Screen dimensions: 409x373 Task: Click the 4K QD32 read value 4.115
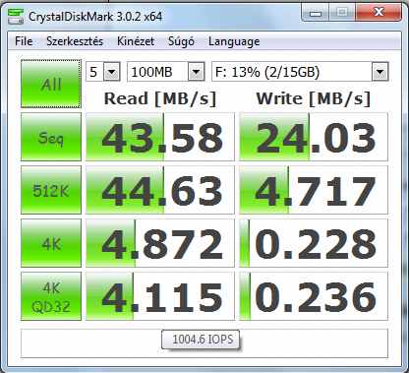pos(160,296)
